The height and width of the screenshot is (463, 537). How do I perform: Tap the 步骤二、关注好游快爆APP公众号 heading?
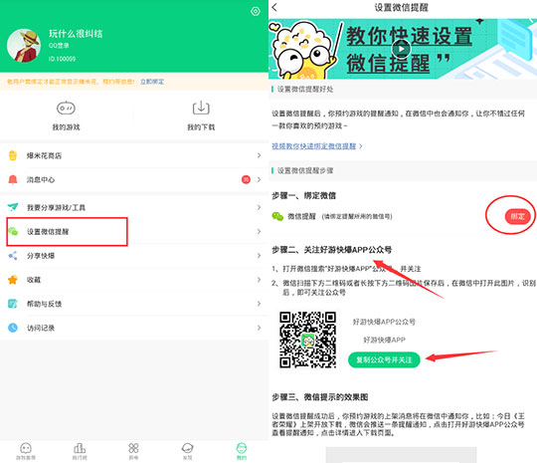331,250
